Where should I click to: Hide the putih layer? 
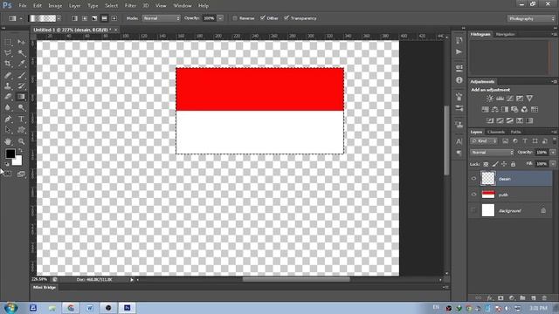(473, 195)
